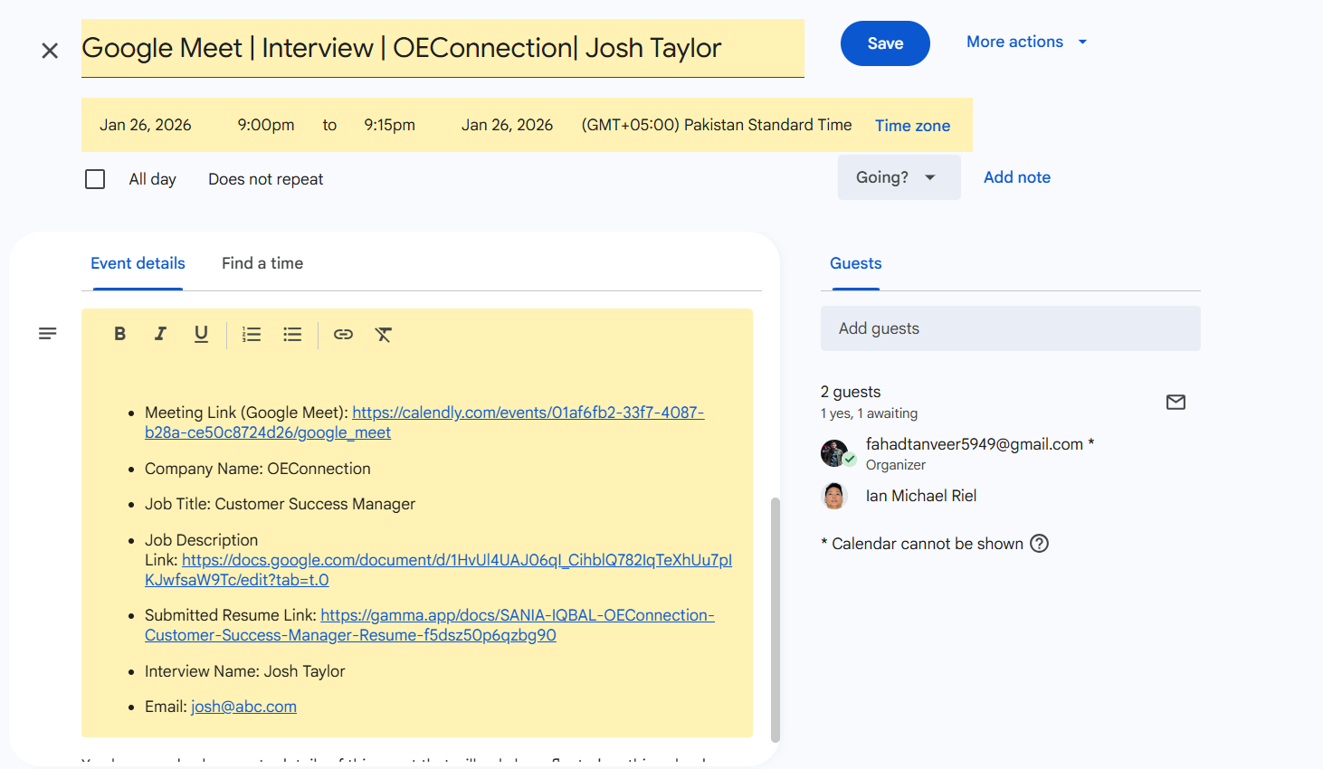
Task: Switch to the Find a time tab
Action: pyautogui.click(x=262, y=263)
